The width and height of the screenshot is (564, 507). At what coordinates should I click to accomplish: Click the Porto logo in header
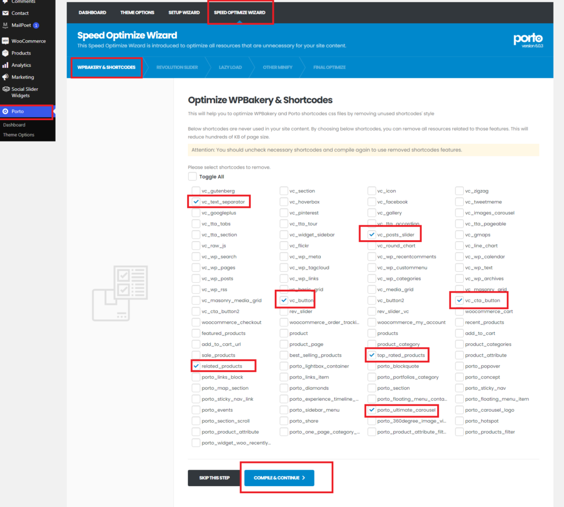[x=528, y=40]
